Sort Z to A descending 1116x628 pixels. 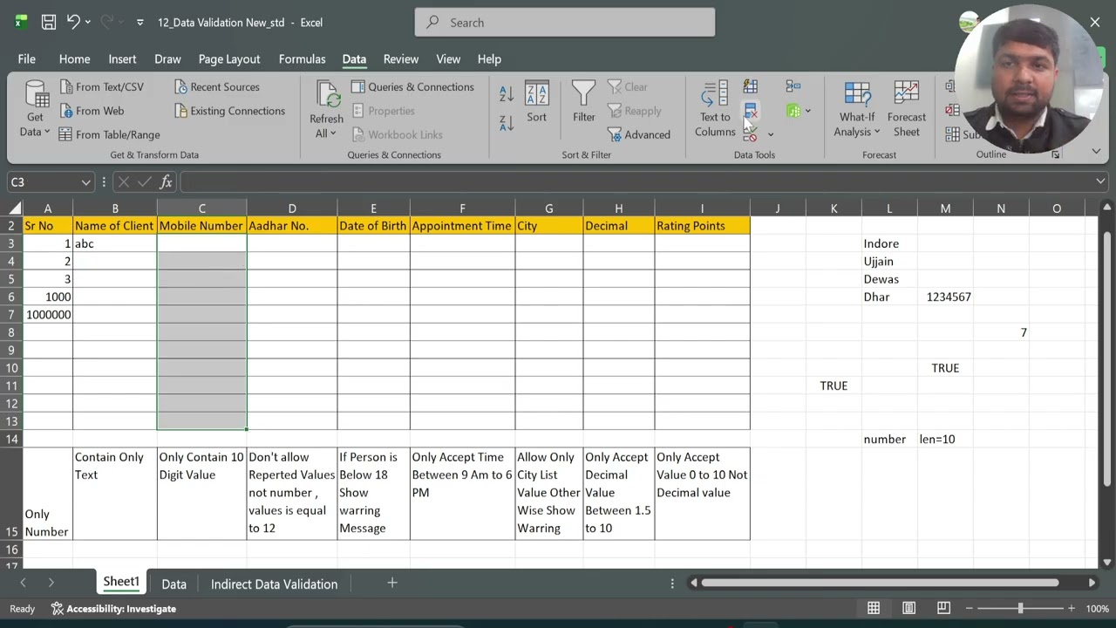point(507,123)
